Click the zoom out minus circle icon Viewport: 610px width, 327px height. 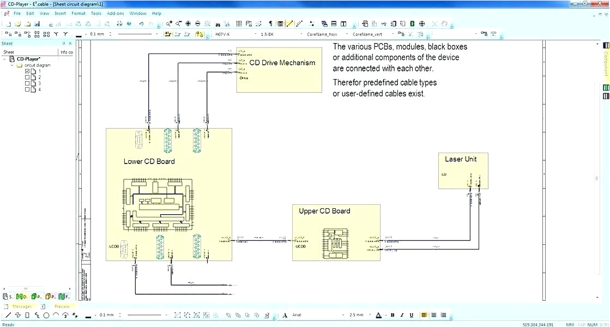[x=197, y=24]
